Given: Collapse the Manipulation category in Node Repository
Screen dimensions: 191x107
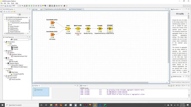Looking at the screenshot, I should click(4, 42).
